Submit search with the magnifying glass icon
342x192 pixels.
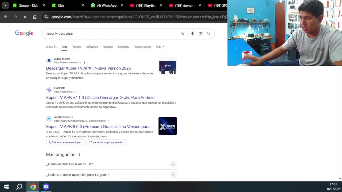(208, 34)
